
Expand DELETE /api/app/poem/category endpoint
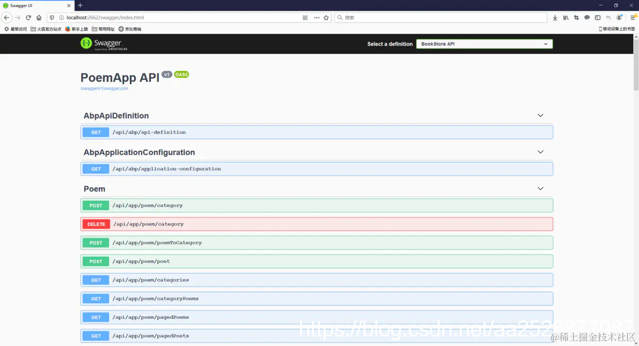(x=317, y=224)
